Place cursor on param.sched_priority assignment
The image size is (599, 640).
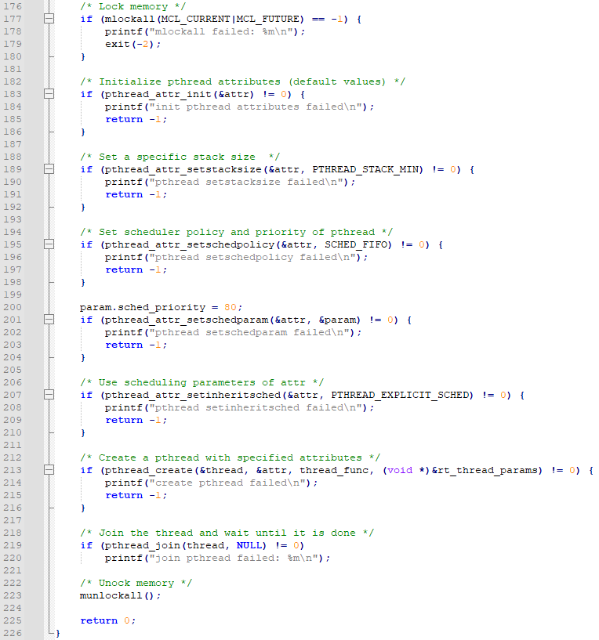161,307
